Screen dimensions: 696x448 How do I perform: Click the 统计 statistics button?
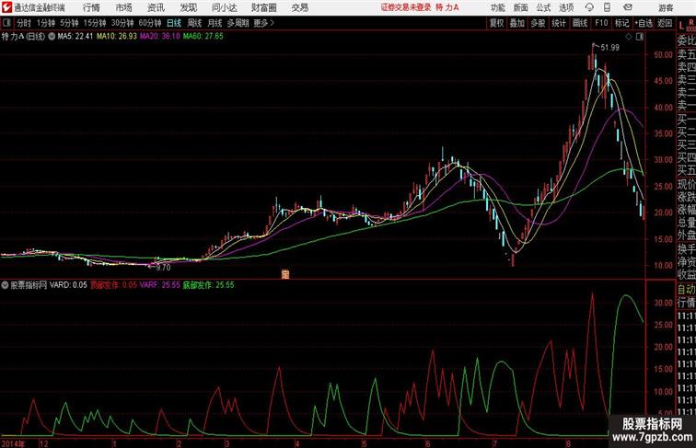coord(559,23)
